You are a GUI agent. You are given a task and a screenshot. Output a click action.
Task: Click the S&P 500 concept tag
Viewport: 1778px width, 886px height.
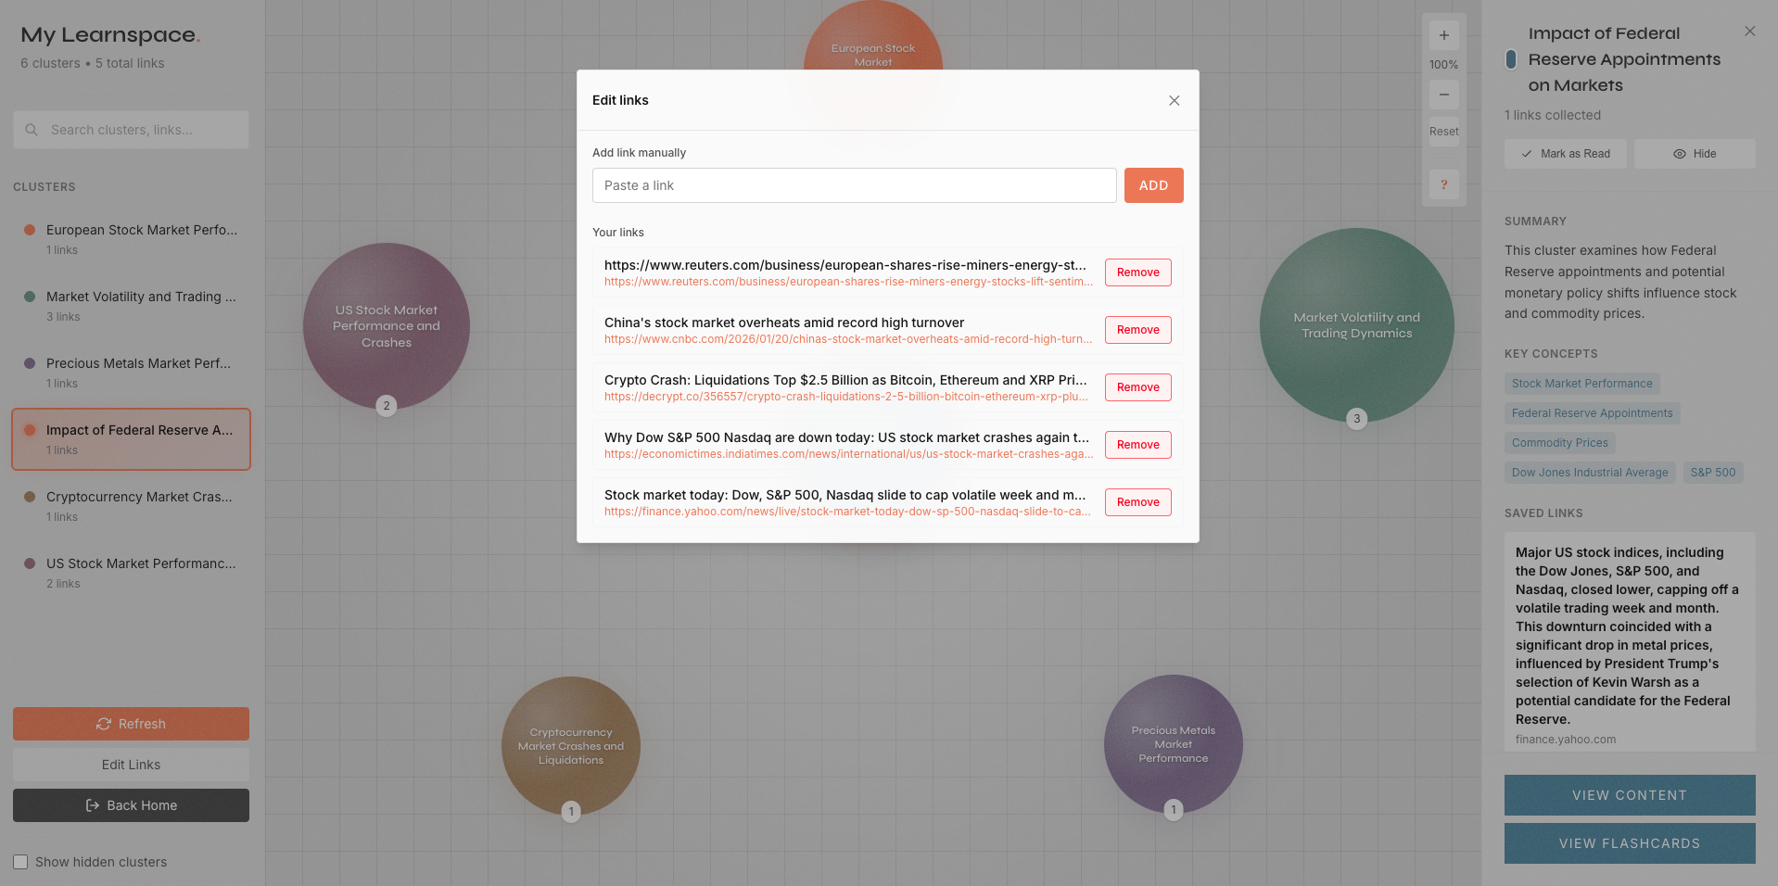(x=1712, y=473)
